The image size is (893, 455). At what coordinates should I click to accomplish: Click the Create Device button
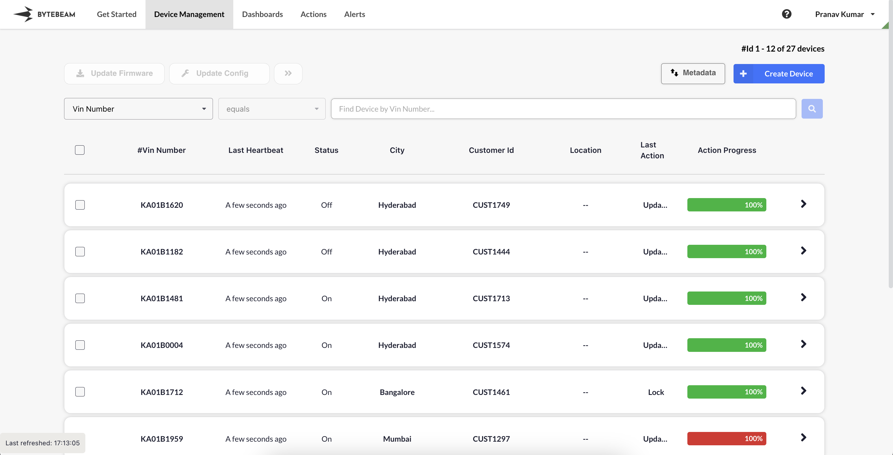(x=778, y=73)
